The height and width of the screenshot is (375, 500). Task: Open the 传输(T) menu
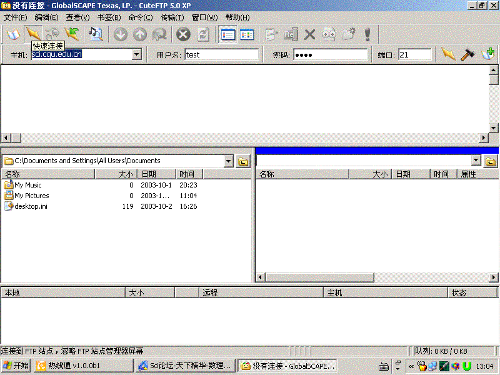(x=172, y=17)
